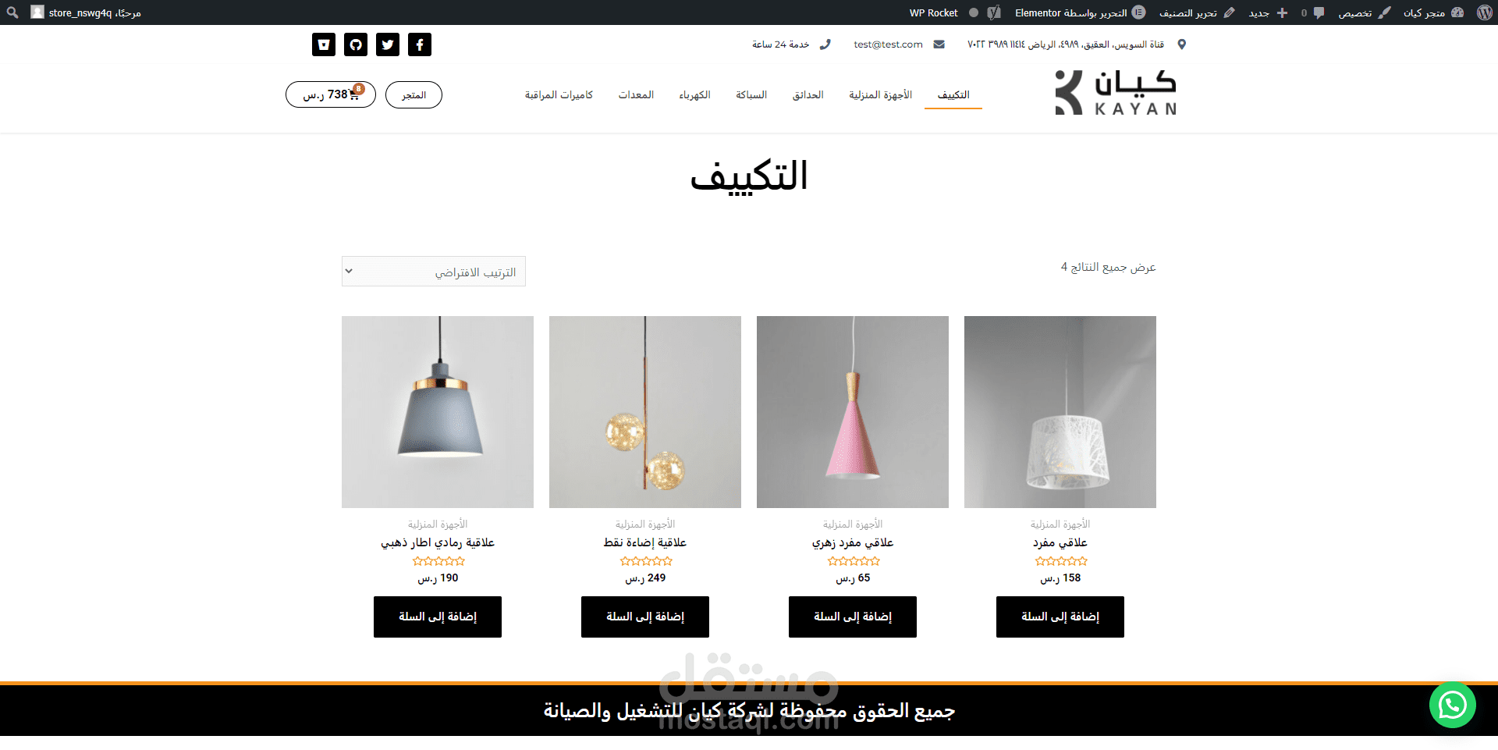Go to the الحدائق menu item
Screen dimensions: 1498x750
(x=808, y=94)
